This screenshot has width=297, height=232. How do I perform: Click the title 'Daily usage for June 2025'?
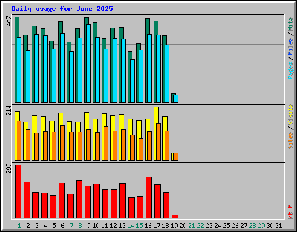[x=62, y=9]
